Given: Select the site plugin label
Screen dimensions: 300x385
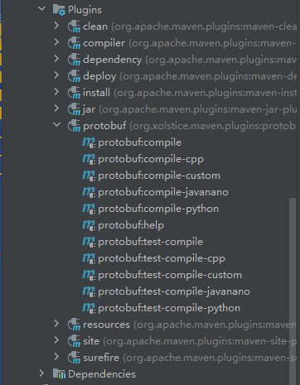Looking at the screenshot, I should (x=91, y=341).
